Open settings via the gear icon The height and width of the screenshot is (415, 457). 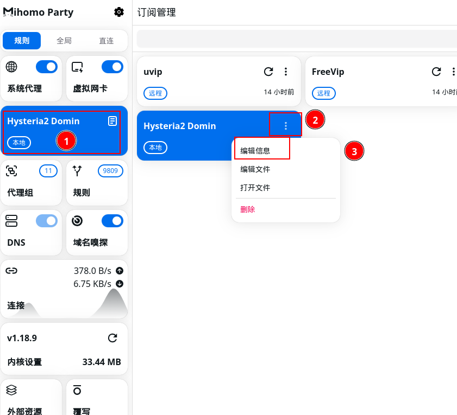point(118,12)
